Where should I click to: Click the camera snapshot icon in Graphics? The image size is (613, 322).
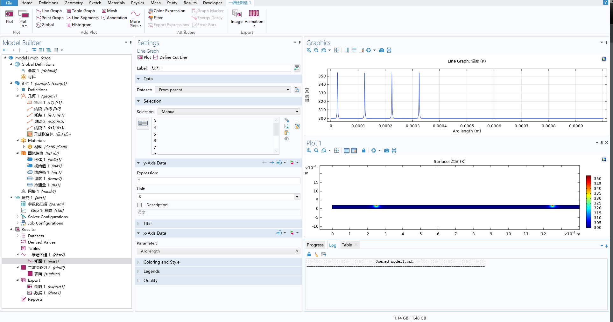tap(381, 50)
